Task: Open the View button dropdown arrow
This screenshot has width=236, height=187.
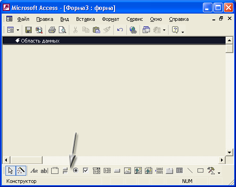Action: (18, 30)
